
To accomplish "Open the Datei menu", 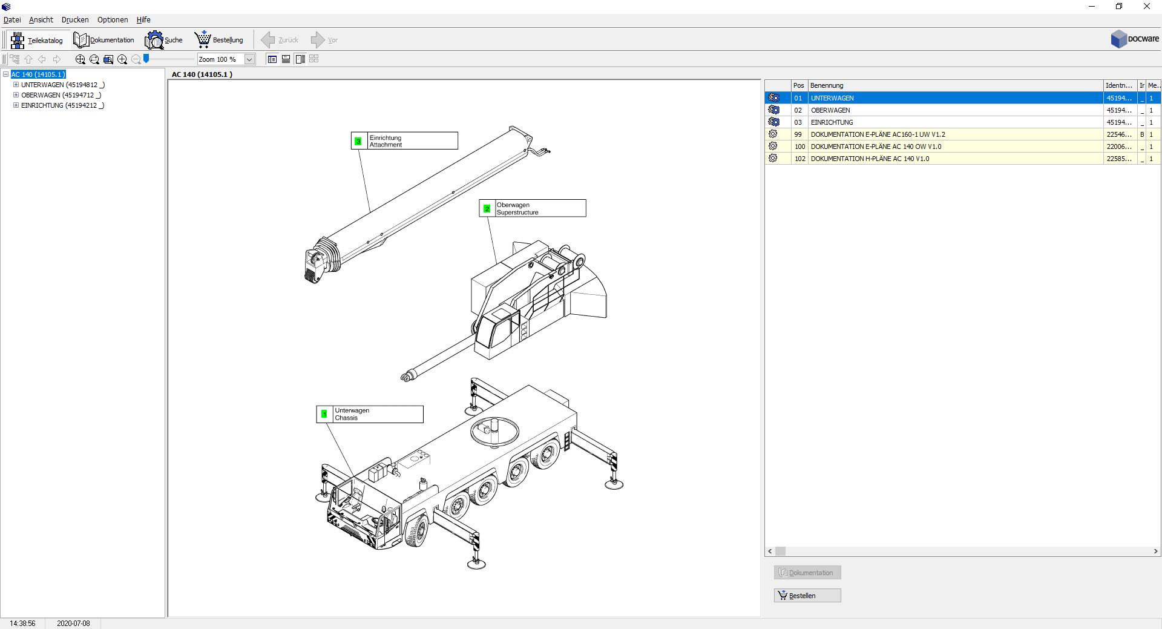I will (x=12, y=20).
